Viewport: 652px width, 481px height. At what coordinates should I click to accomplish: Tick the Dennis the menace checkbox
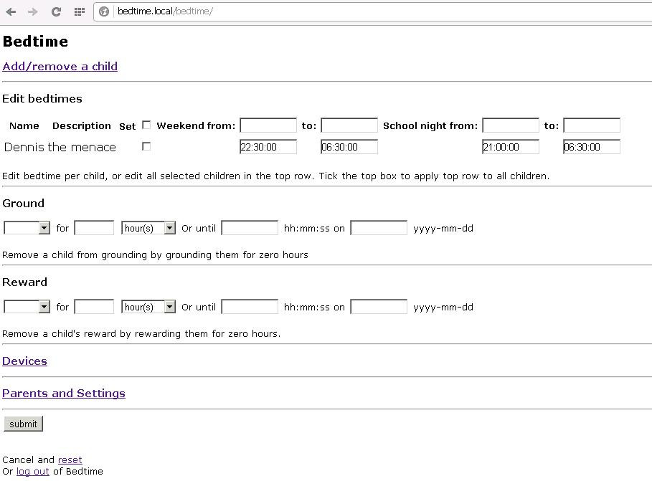click(x=146, y=146)
